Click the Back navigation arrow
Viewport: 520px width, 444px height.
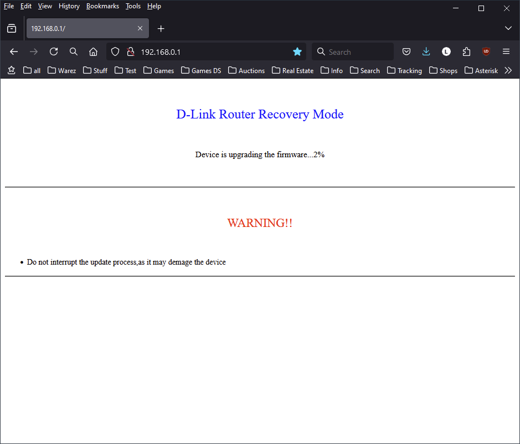[14, 51]
